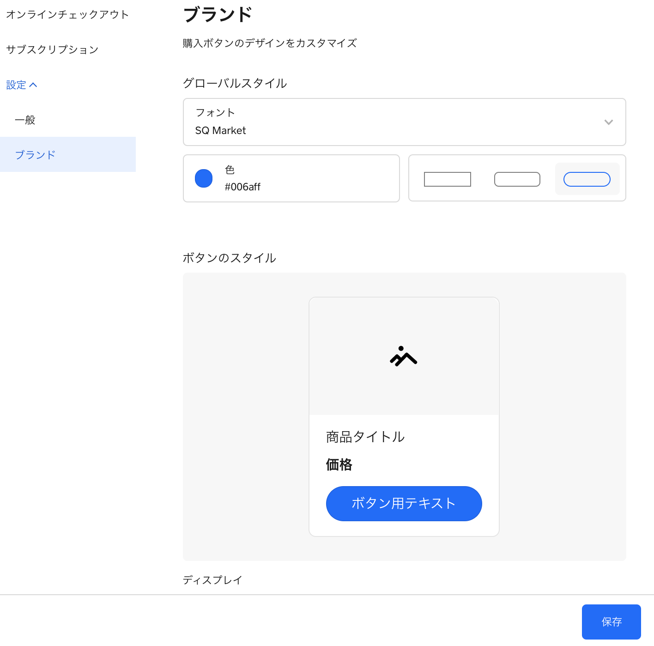Click the 価格 label in preview card
This screenshot has width=654, height=646.
coord(339,464)
